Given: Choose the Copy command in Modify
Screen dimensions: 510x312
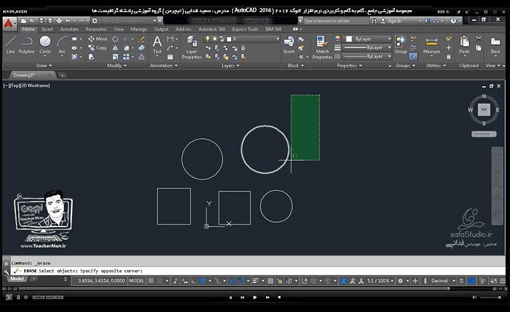Looking at the screenshot, I should 98,48.
